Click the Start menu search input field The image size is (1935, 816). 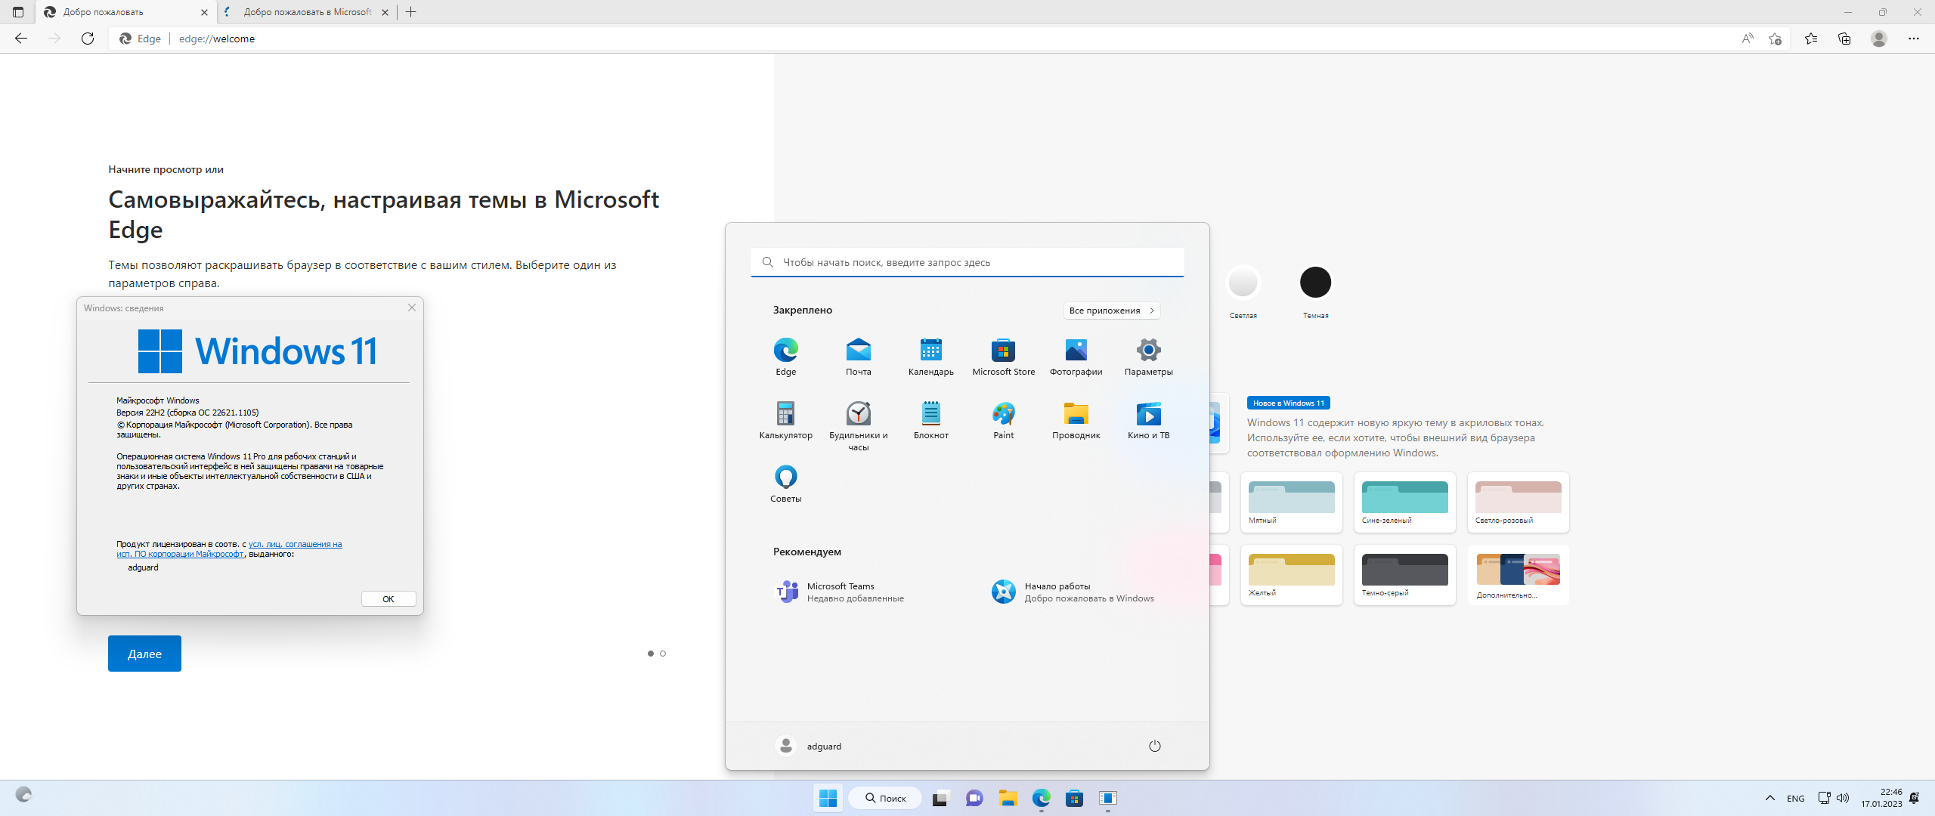(x=966, y=261)
